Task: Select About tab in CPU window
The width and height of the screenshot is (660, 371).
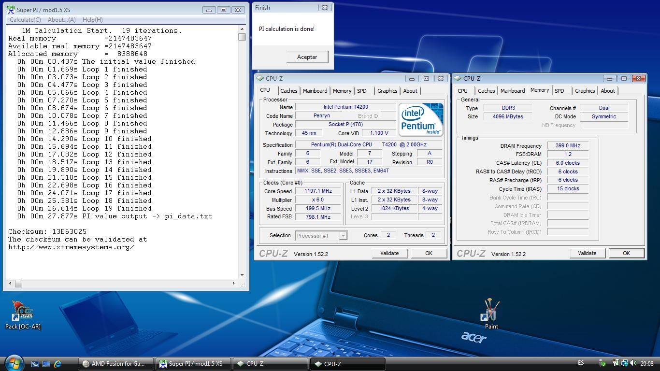Action: [410, 91]
